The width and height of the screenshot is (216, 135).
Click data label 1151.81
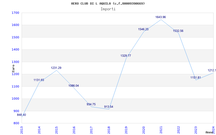click(x=195, y=78)
